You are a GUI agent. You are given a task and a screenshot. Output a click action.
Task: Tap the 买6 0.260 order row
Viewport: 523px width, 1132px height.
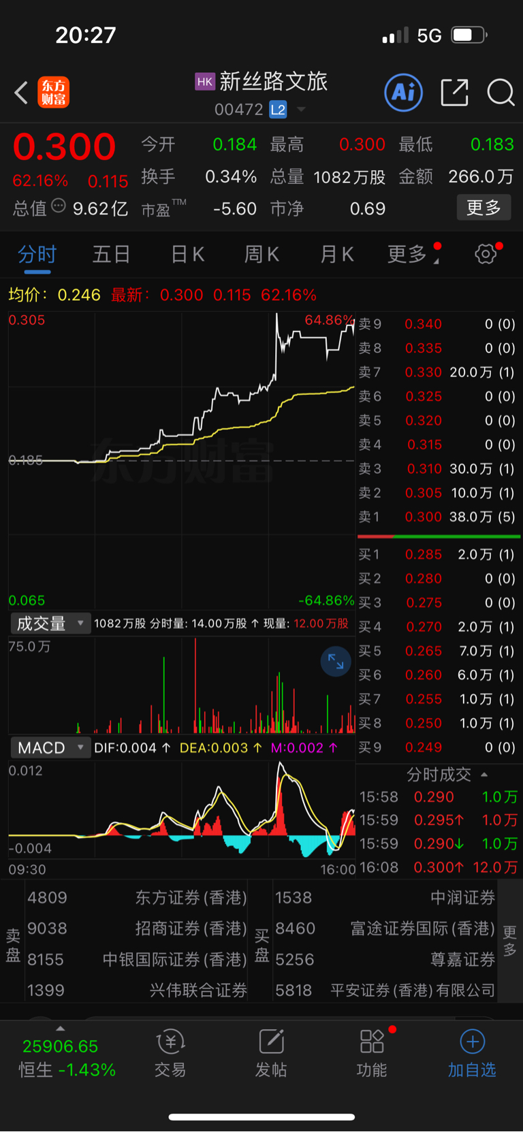point(437,675)
